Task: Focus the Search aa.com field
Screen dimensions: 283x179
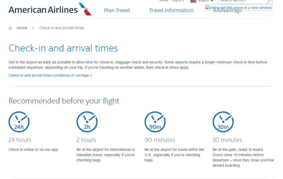Action: click(241, 1)
